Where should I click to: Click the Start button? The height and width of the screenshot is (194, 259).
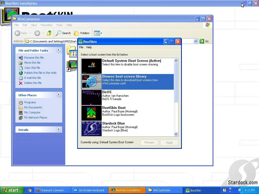12,190
